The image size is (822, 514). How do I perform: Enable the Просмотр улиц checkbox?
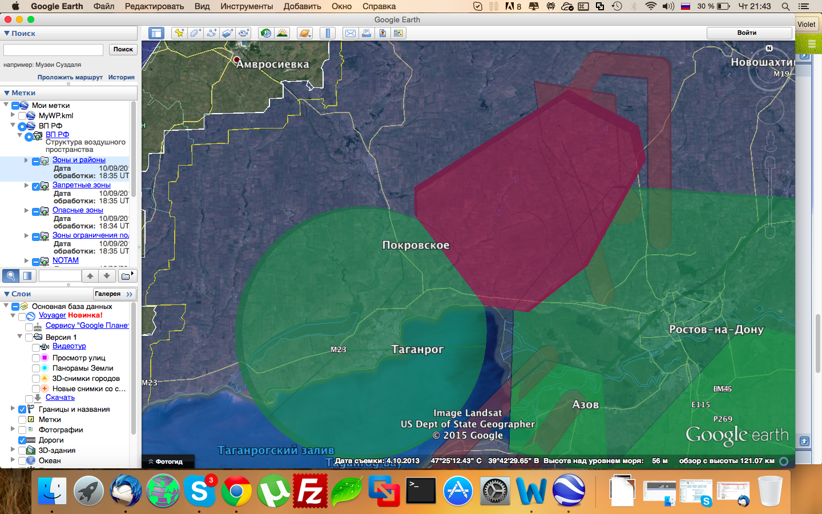[36, 358]
